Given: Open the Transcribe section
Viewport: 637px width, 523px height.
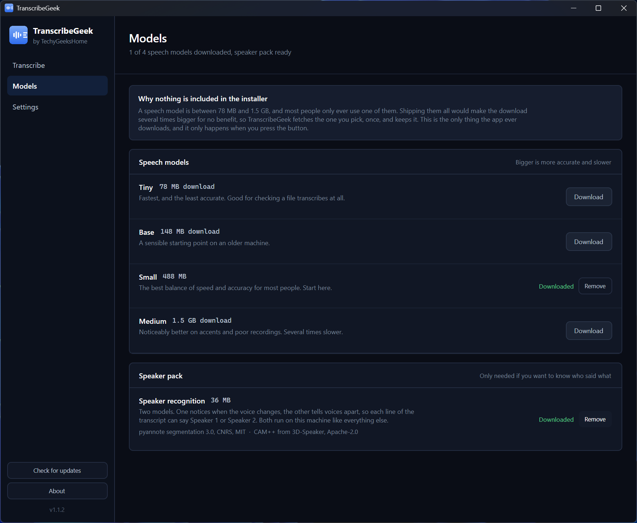Looking at the screenshot, I should coord(57,65).
